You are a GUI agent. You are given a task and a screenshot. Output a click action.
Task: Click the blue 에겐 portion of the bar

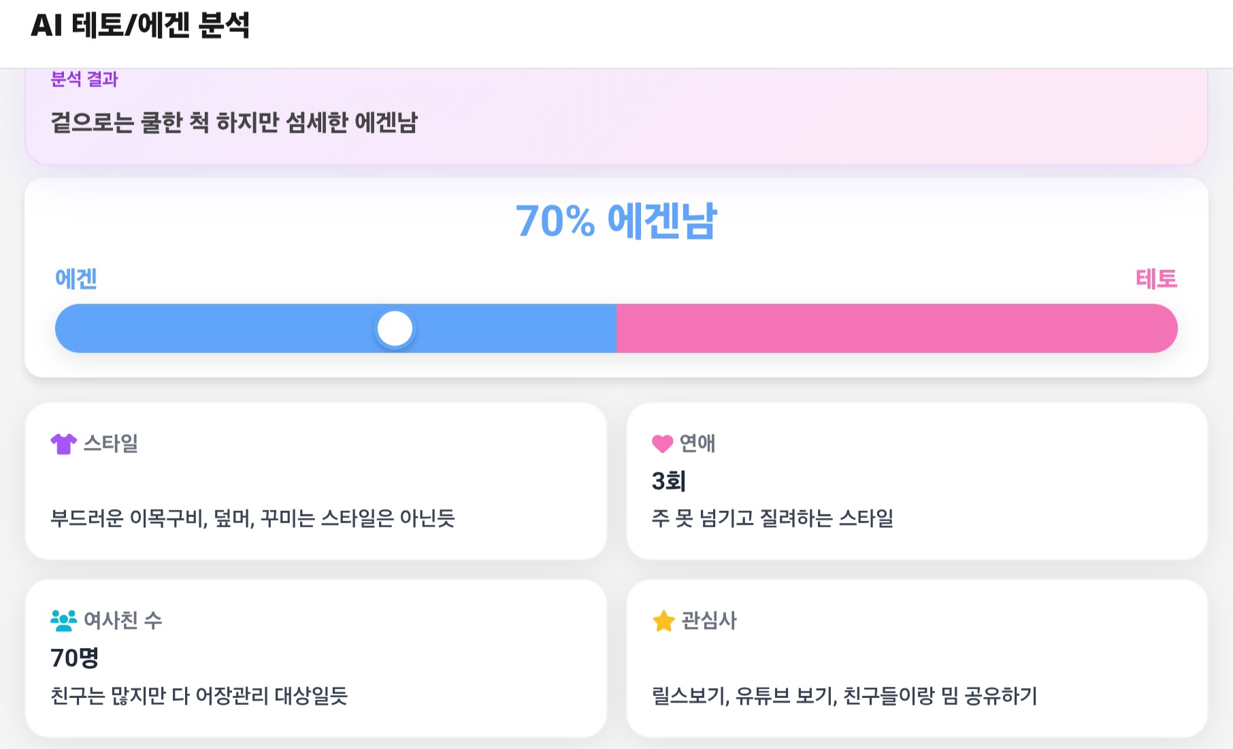335,329
